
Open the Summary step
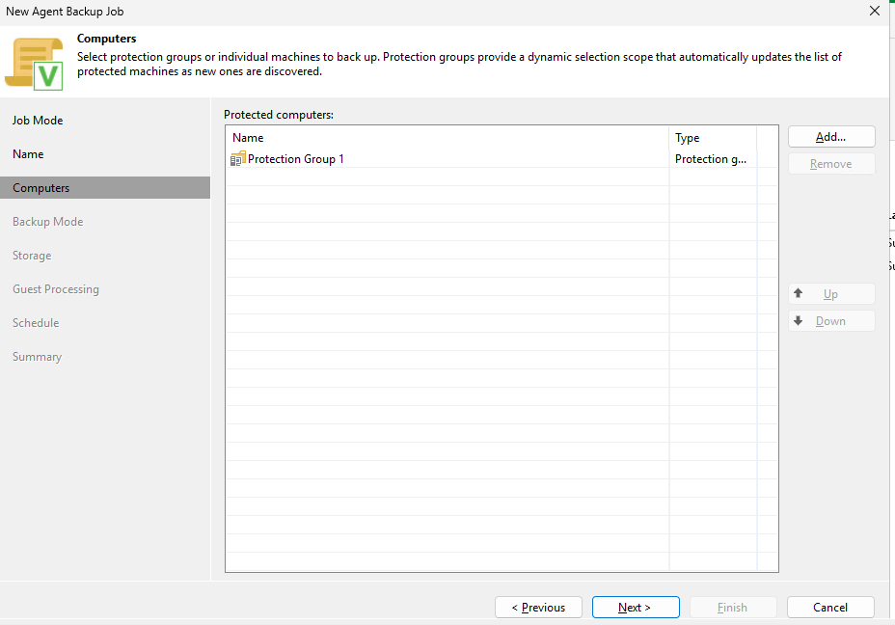click(x=37, y=357)
